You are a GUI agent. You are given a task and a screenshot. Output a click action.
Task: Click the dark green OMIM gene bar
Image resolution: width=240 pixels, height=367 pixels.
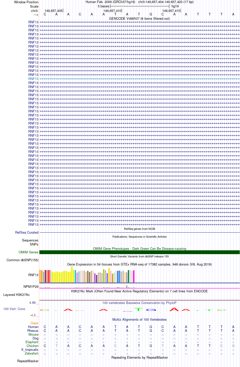tap(139, 252)
